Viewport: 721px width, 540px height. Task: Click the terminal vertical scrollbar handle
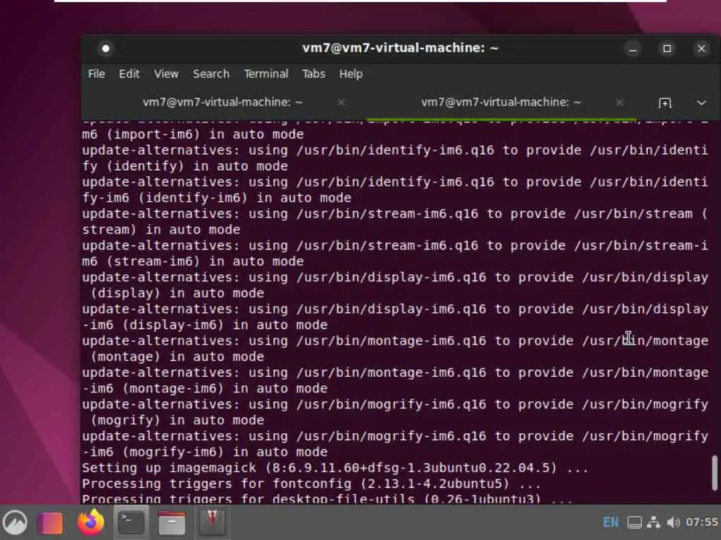click(x=714, y=473)
